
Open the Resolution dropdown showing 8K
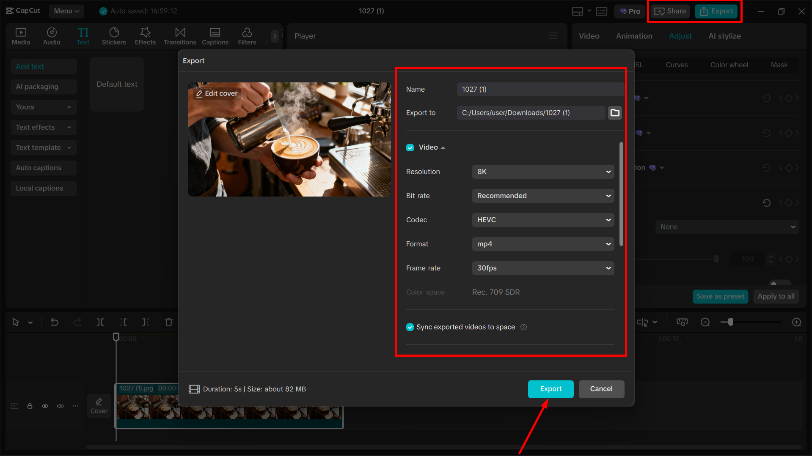click(x=543, y=172)
